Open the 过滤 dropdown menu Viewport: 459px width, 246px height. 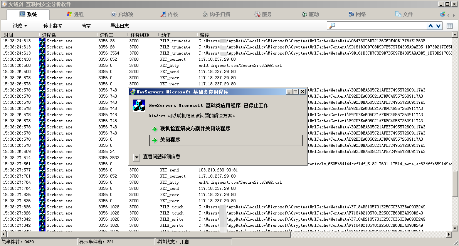[x=20, y=26]
